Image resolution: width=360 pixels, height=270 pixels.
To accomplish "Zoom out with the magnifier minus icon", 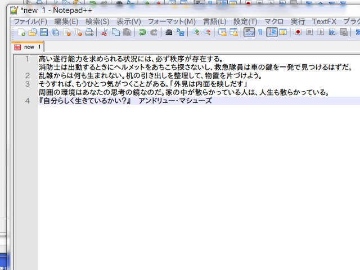I will coord(207,32).
